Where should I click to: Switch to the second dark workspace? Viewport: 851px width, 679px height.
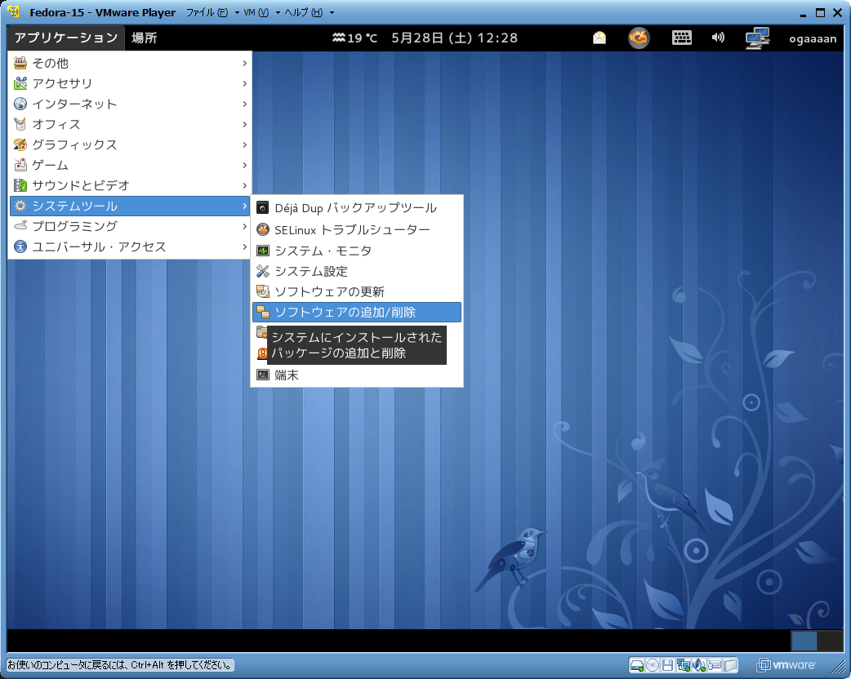830,641
